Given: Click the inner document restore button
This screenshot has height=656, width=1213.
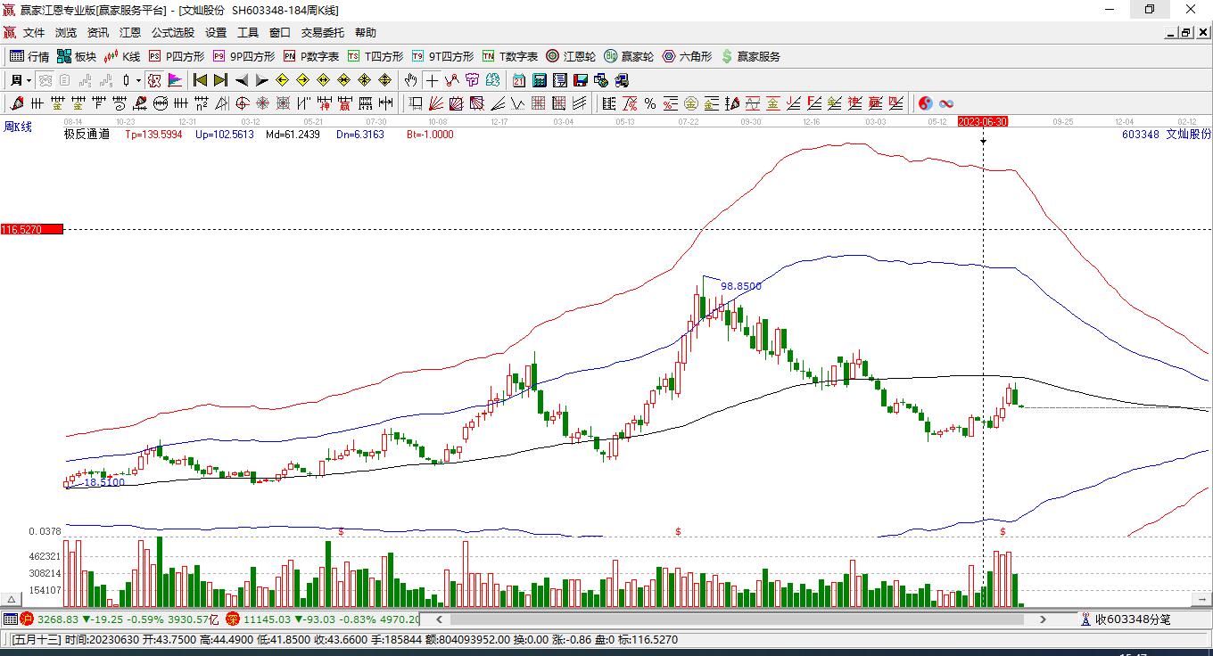Looking at the screenshot, I should (1186, 33).
